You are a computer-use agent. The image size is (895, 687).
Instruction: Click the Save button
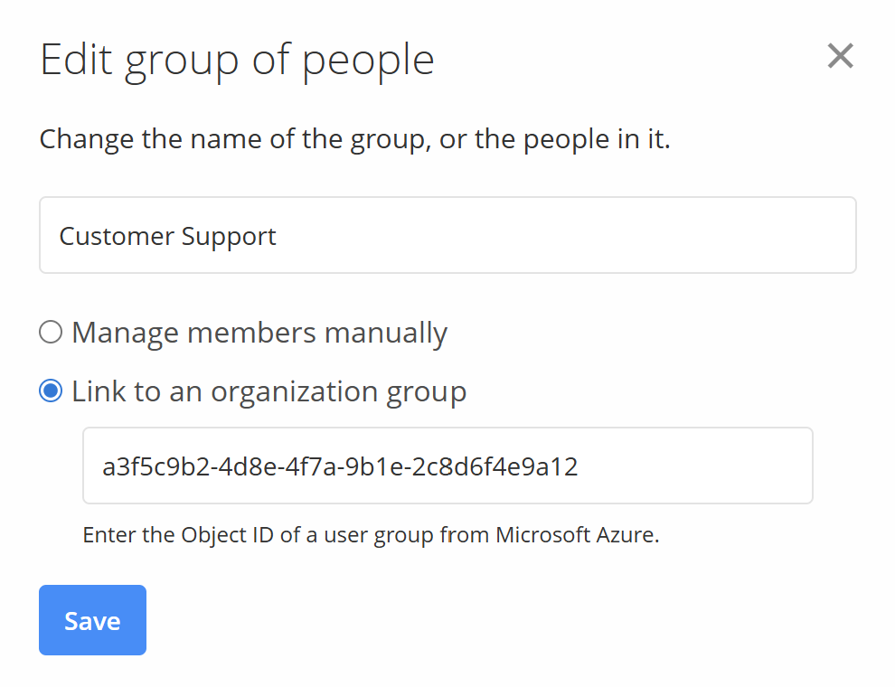click(92, 620)
